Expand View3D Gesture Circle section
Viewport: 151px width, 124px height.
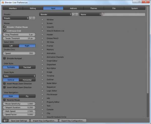point(42,117)
